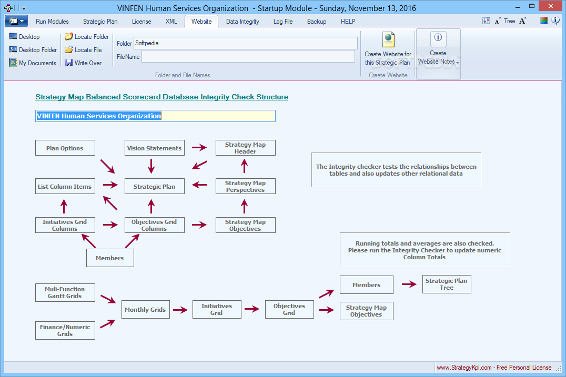Open the Run Modules tab
Screen dimensions: 566x377
52,21
